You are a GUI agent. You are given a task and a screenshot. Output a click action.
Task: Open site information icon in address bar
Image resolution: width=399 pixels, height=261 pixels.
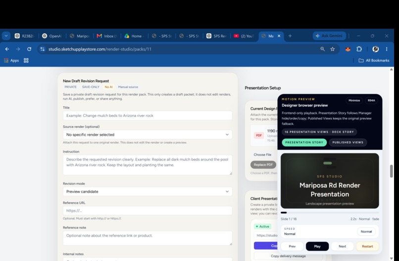(43, 49)
